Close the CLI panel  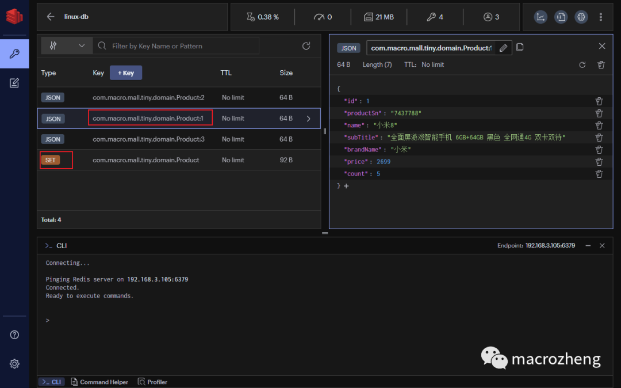(602, 246)
